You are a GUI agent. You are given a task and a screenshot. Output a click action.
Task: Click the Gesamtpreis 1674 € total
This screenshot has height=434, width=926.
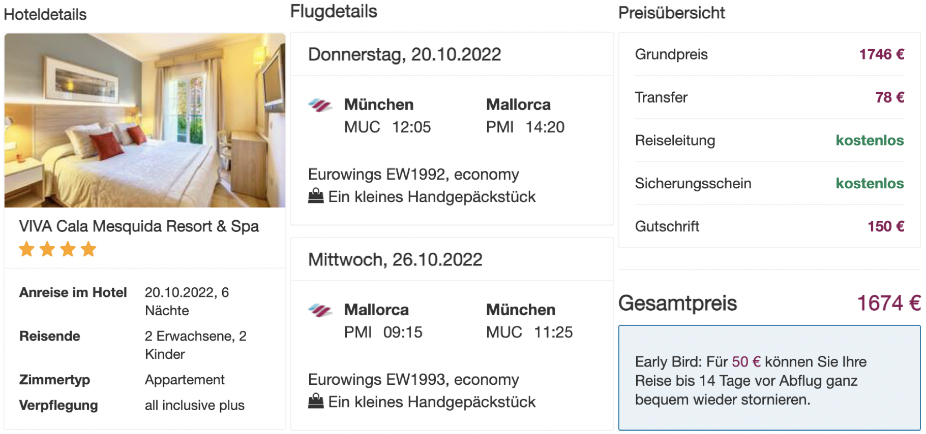pos(889,303)
